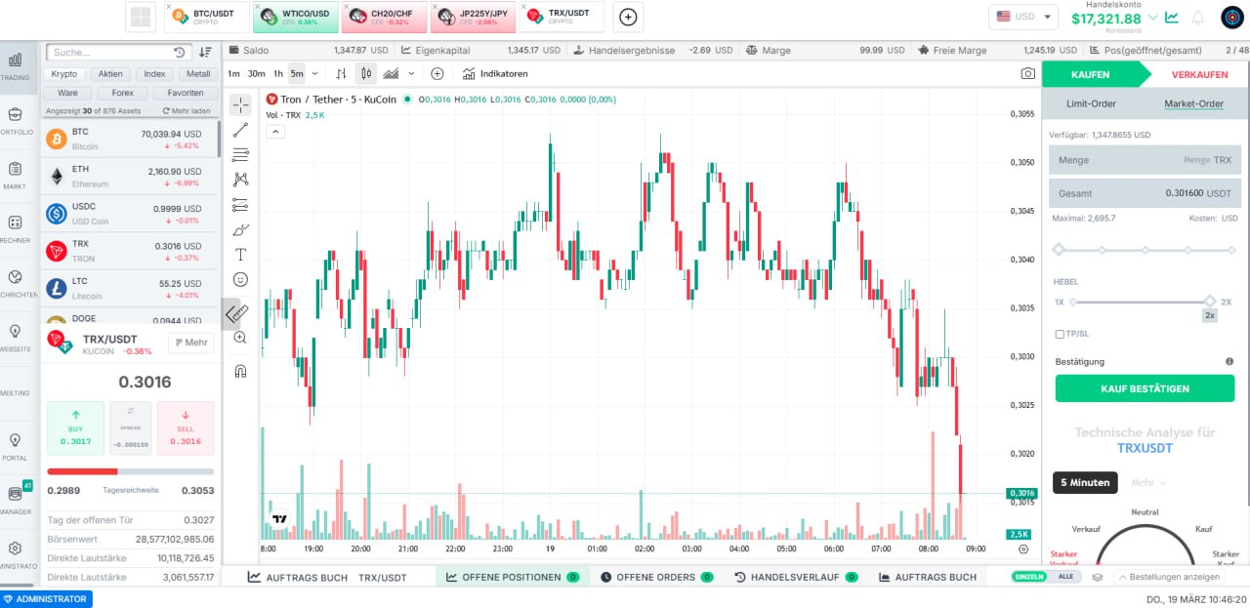
Task: Open notifications bell icon
Action: pos(1197,18)
